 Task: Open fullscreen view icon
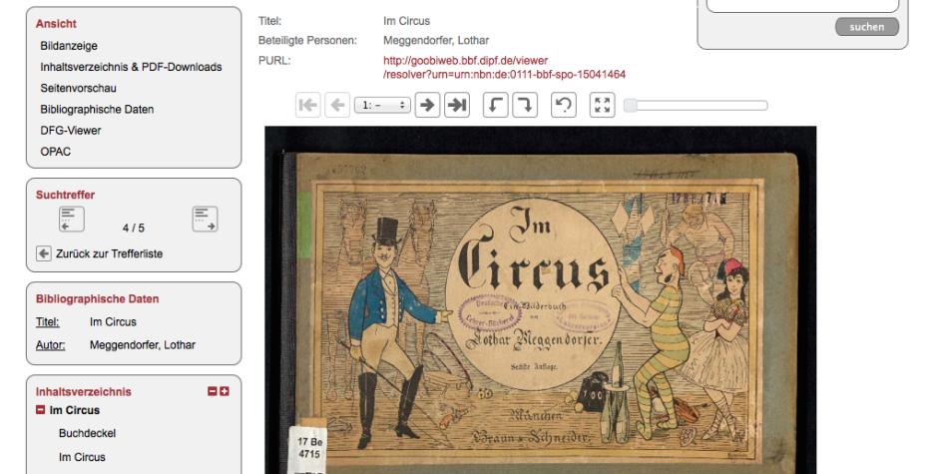point(603,106)
